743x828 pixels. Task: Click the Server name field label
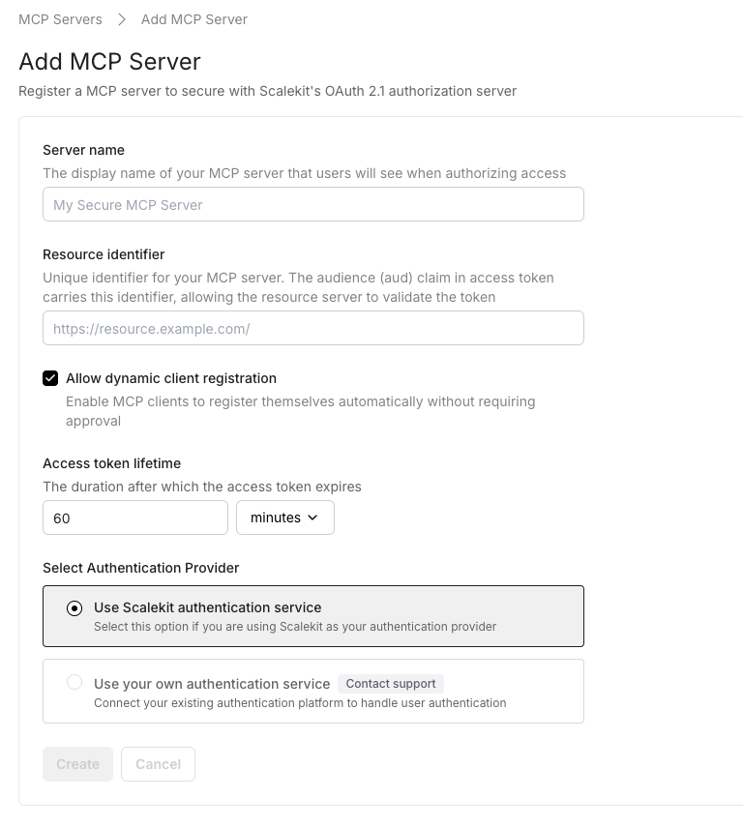point(83,150)
